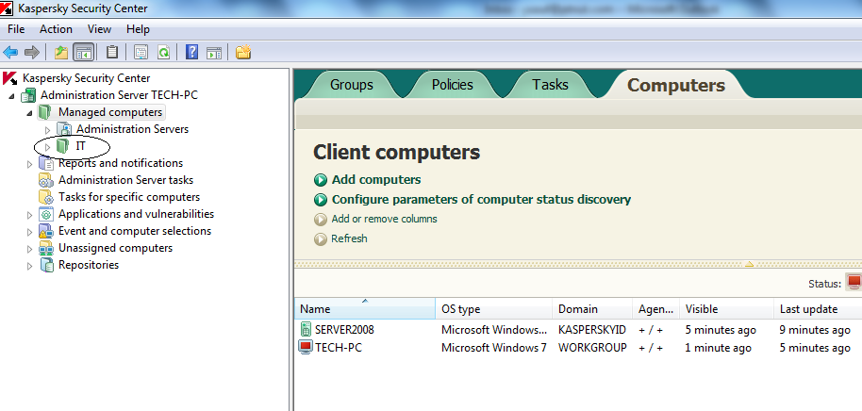The image size is (862, 411).
Task: Click the Event and computer selections icon
Action: pyautogui.click(x=46, y=231)
